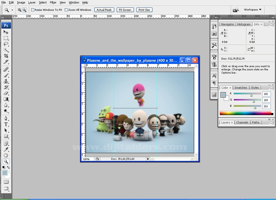This screenshot has height=200, width=276.
Task: Click the document horizontal scrollbar
Action: [172, 159]
